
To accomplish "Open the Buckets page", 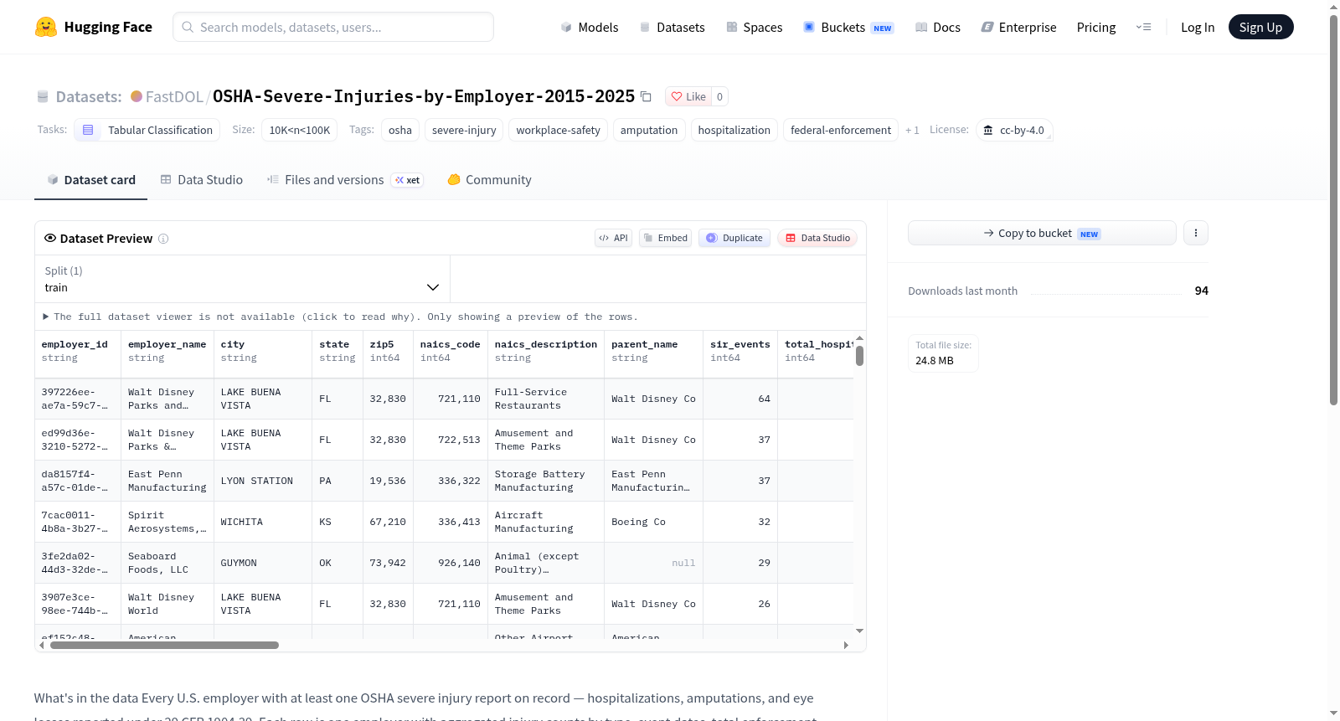I will [848, 27].
